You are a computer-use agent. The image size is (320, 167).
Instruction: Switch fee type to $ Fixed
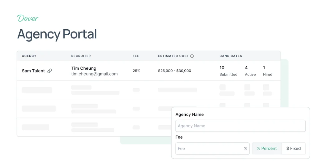tap(293, 149)
